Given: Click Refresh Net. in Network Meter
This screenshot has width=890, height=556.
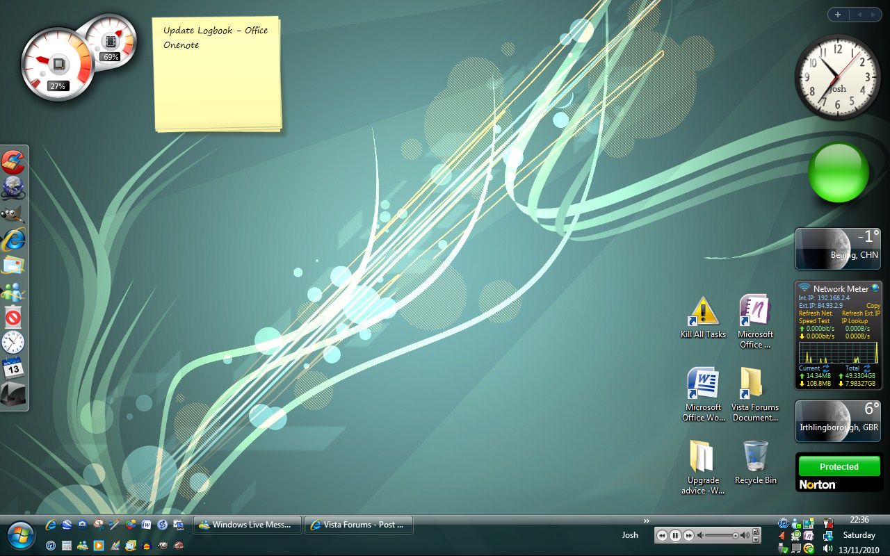Looking at the screenshot, I should point(816,313).
